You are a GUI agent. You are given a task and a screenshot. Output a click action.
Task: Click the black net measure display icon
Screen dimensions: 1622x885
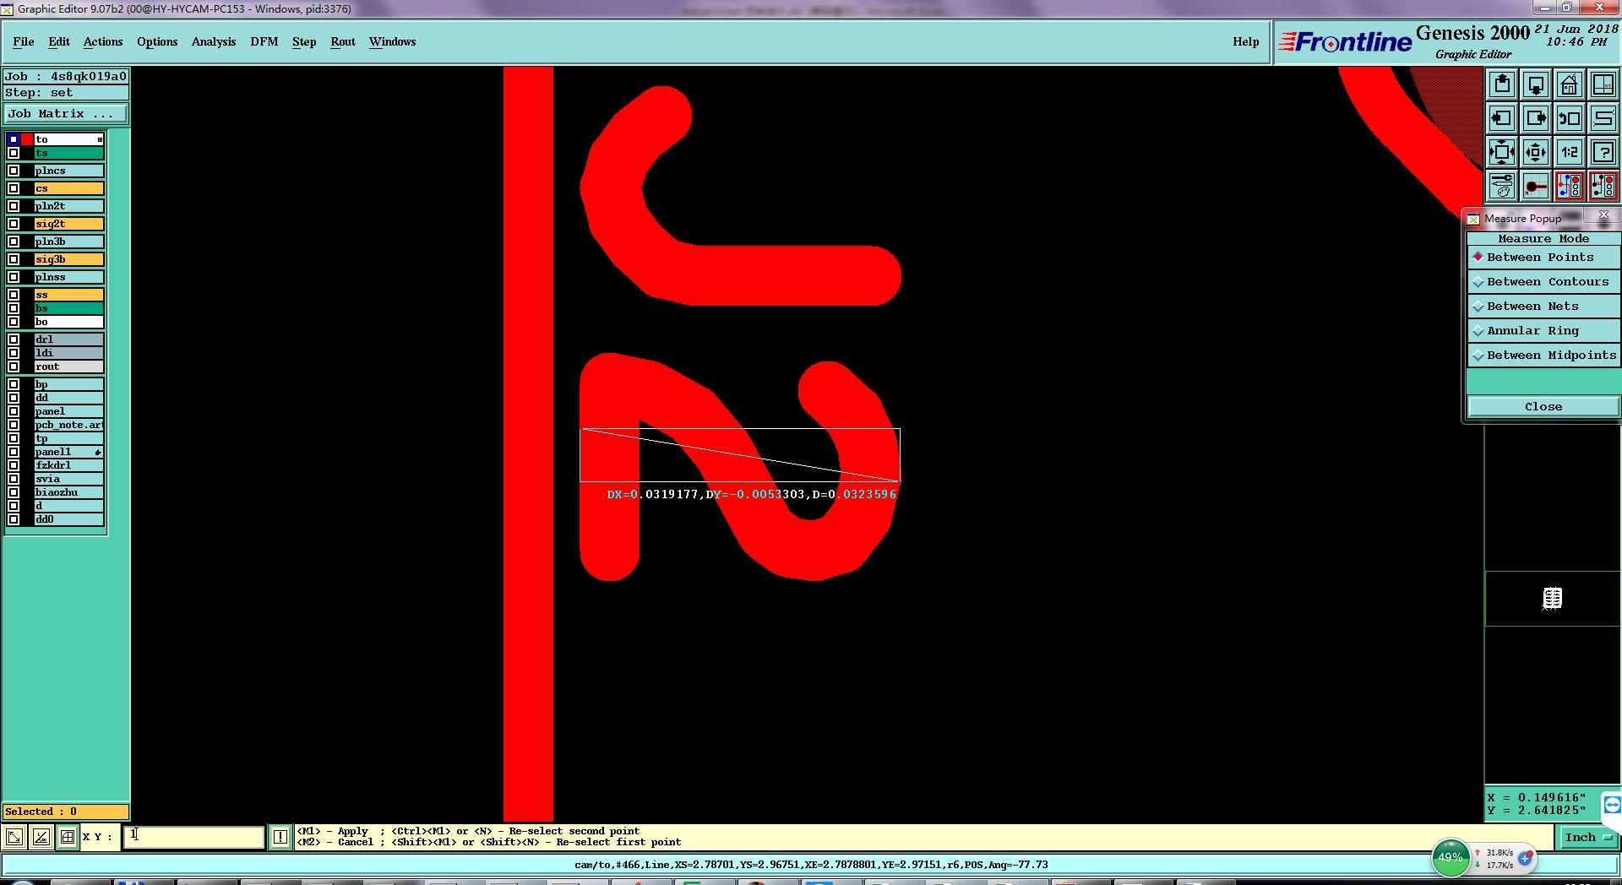pyautogui.click(x=1603, y=186)
